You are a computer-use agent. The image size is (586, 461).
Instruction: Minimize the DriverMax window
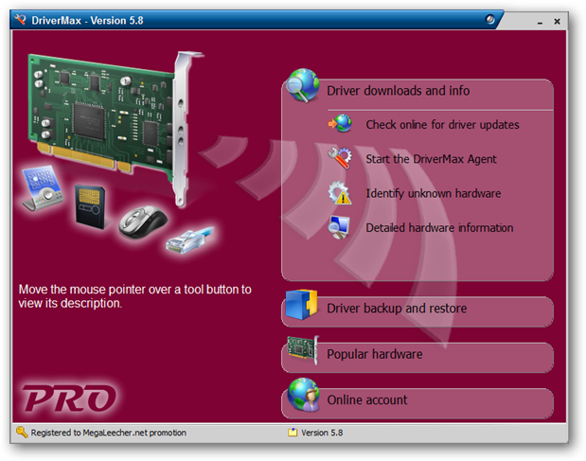pos(540,22)
